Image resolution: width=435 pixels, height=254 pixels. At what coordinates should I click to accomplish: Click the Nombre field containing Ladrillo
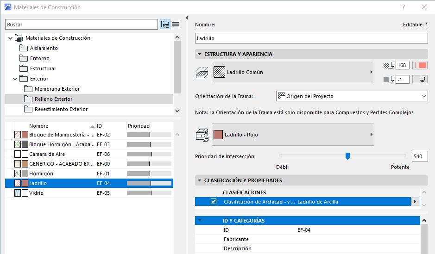[x=311, y=38]
